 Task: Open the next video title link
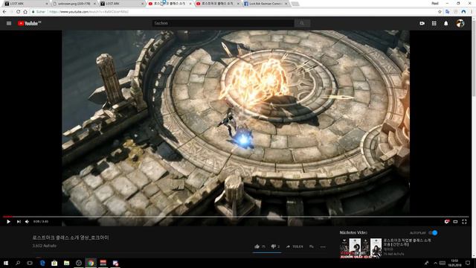tap(407, 242)
